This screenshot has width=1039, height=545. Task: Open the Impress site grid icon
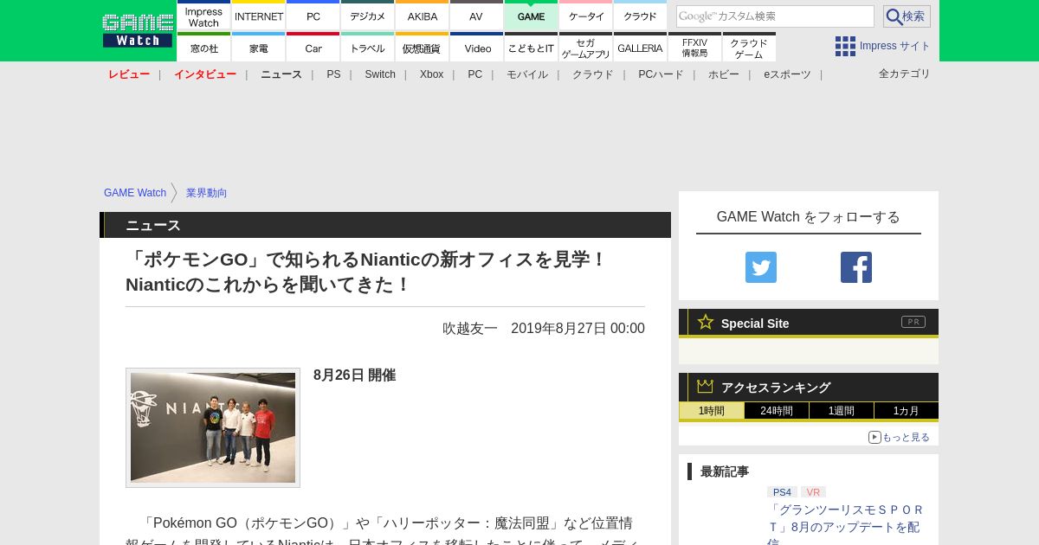(x=845, y=46)
